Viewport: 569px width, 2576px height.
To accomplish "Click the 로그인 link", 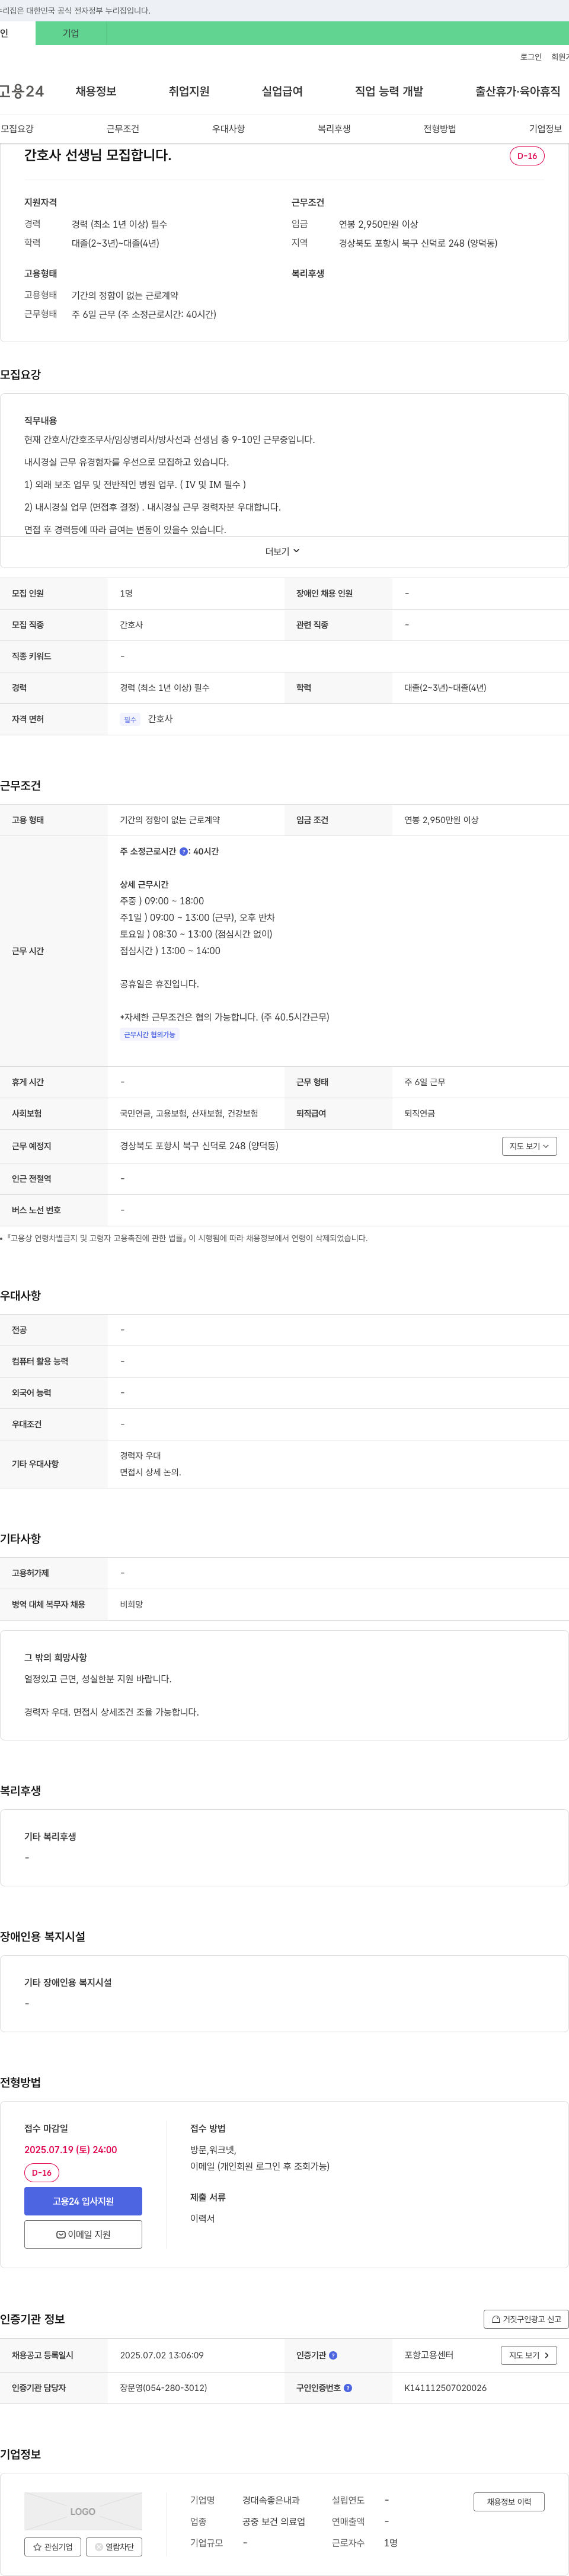I will click(x=531, y=57).
